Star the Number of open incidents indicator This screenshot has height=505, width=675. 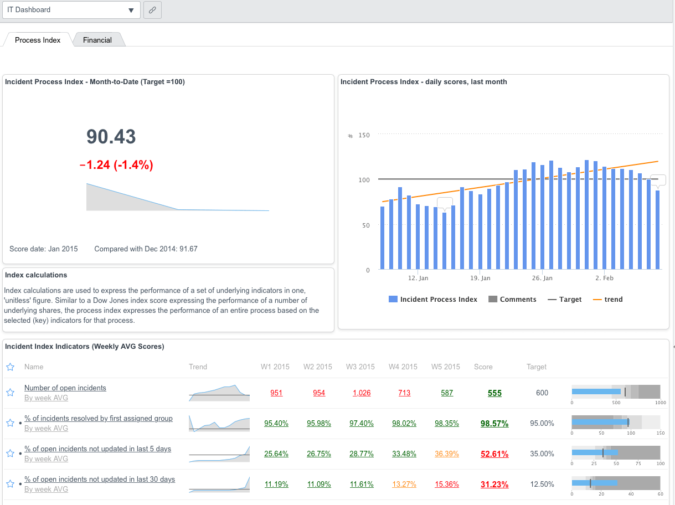coord(10,393)
